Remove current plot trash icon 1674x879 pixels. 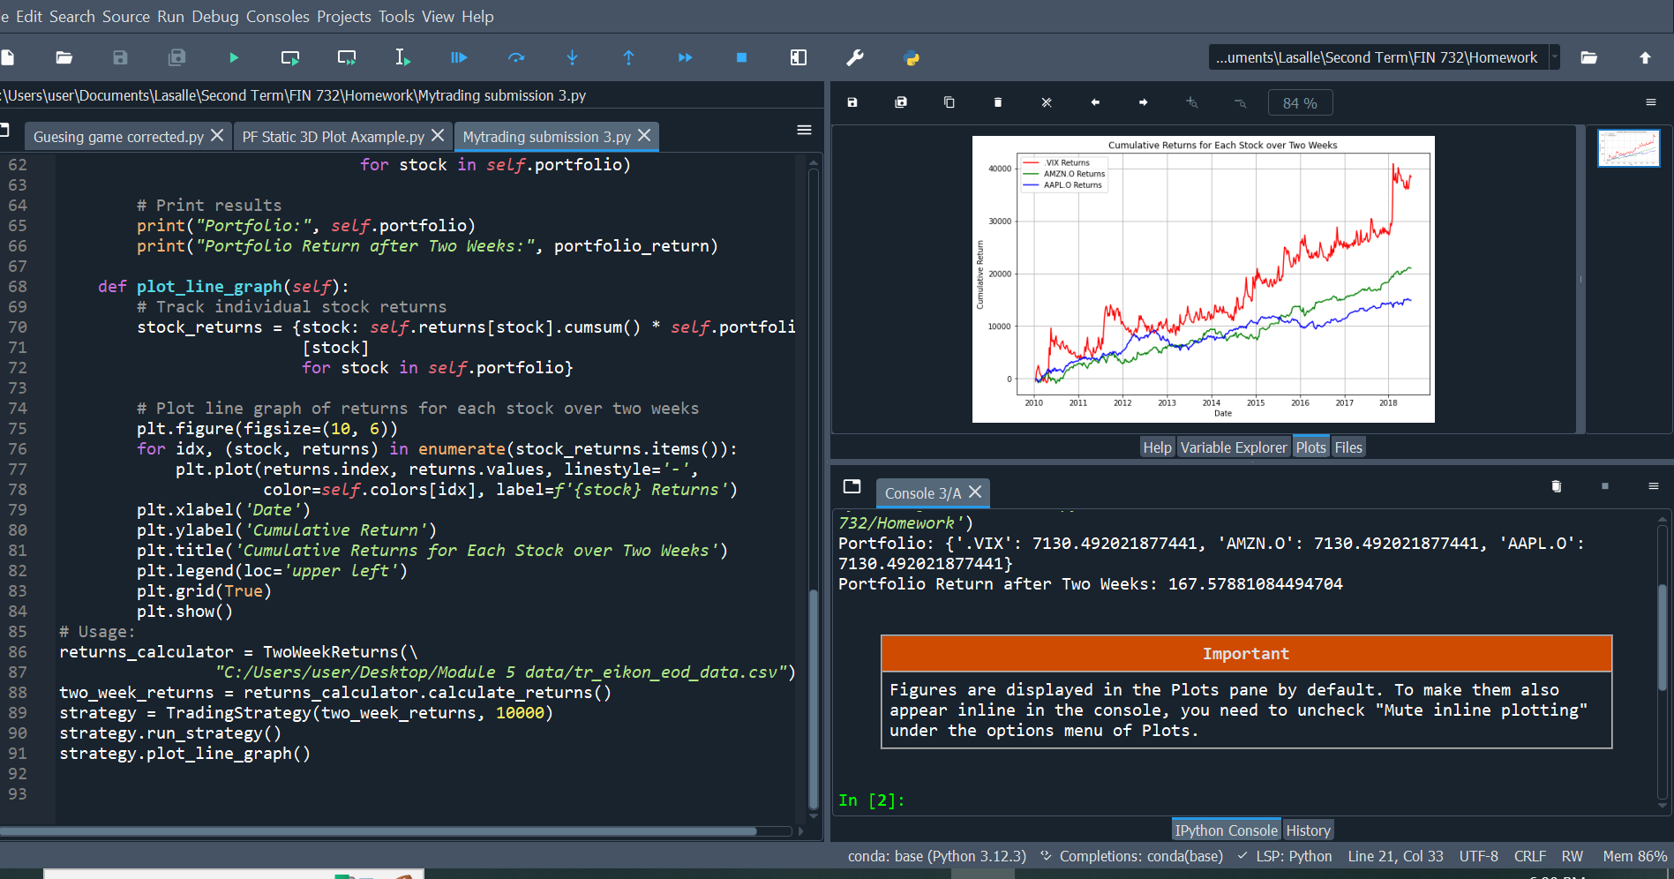click(998, 102)
